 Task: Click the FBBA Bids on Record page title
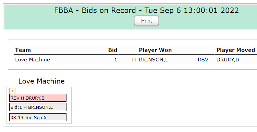coord(146,11)
